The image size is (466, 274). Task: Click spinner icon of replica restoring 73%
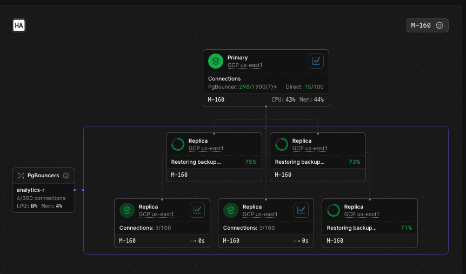[282, 144]
